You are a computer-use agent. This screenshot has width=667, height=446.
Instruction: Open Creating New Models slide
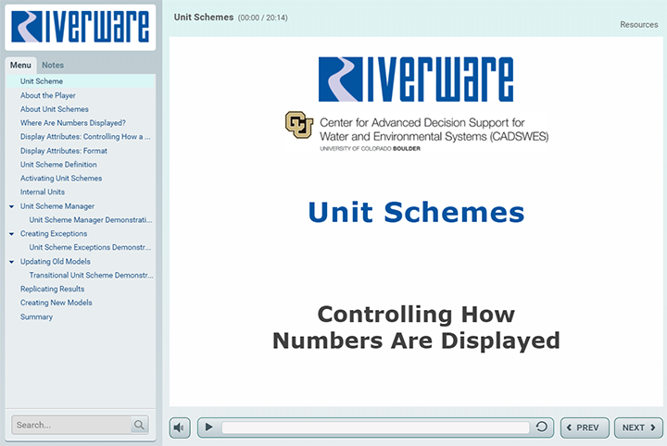[57, 303]
